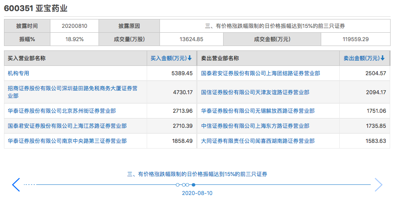Open 华泰证券北京苏州街证券营业部 link
The height and width of the screenshot is (199, 395).
click(62, 111)
